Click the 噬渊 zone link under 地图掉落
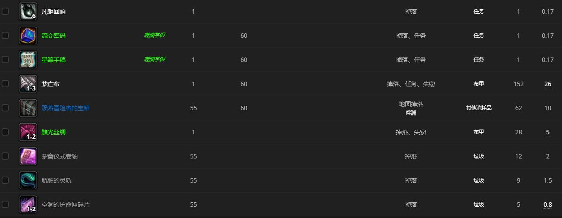The width and height of the screenshot is (562, 218). tap(411, 113)
